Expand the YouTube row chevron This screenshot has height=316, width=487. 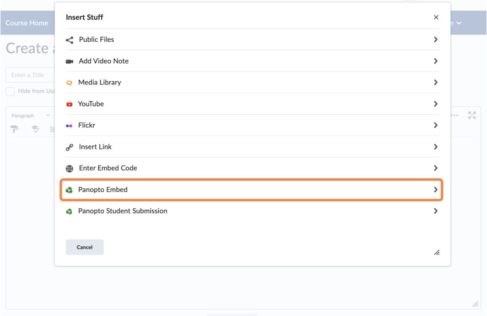pos(435,104)
